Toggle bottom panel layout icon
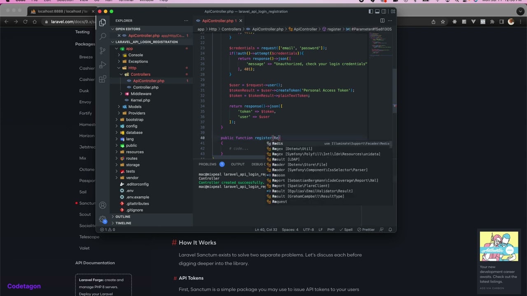Image resolution: width=527 pixels, height=296 pixels. (378, 12)
